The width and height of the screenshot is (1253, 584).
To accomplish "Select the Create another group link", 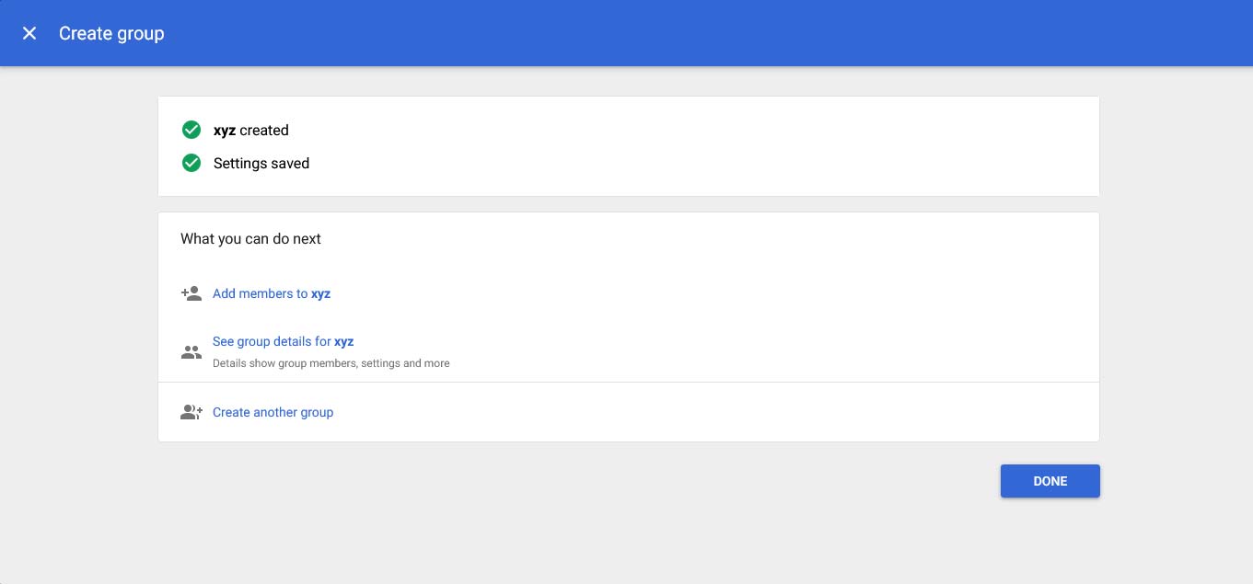I will point(273,412).
